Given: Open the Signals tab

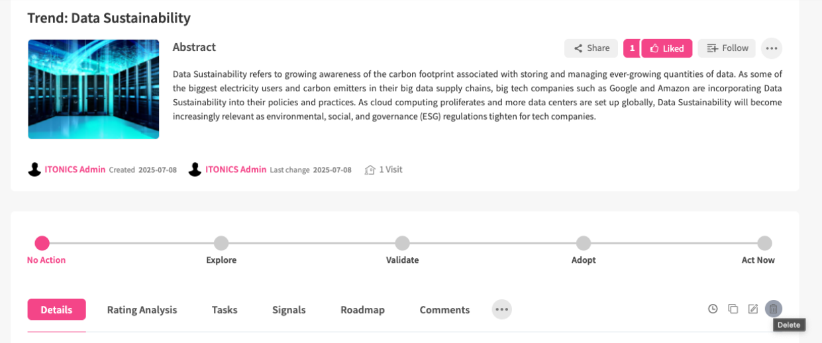Looking at the screenshot, I should click(x=289, y=310).
